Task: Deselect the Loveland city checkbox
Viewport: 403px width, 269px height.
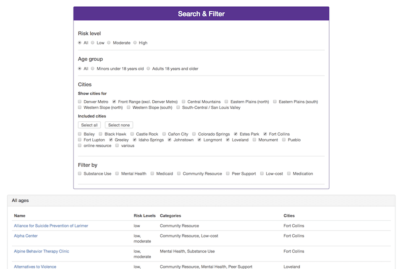Action: 228,140
